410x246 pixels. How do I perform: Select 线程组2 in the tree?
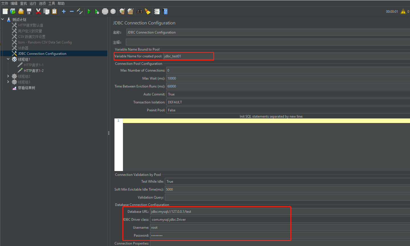coord(24,76)
